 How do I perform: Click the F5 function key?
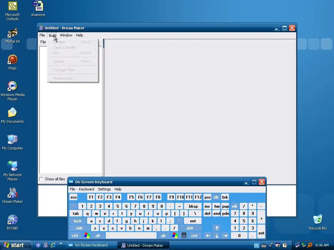point(131,197)
